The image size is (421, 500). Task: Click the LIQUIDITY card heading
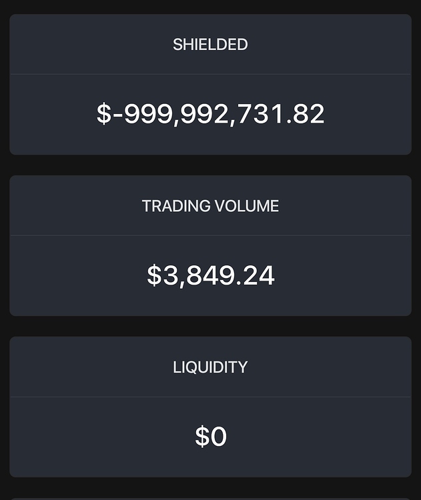click(x=210, y=367)
